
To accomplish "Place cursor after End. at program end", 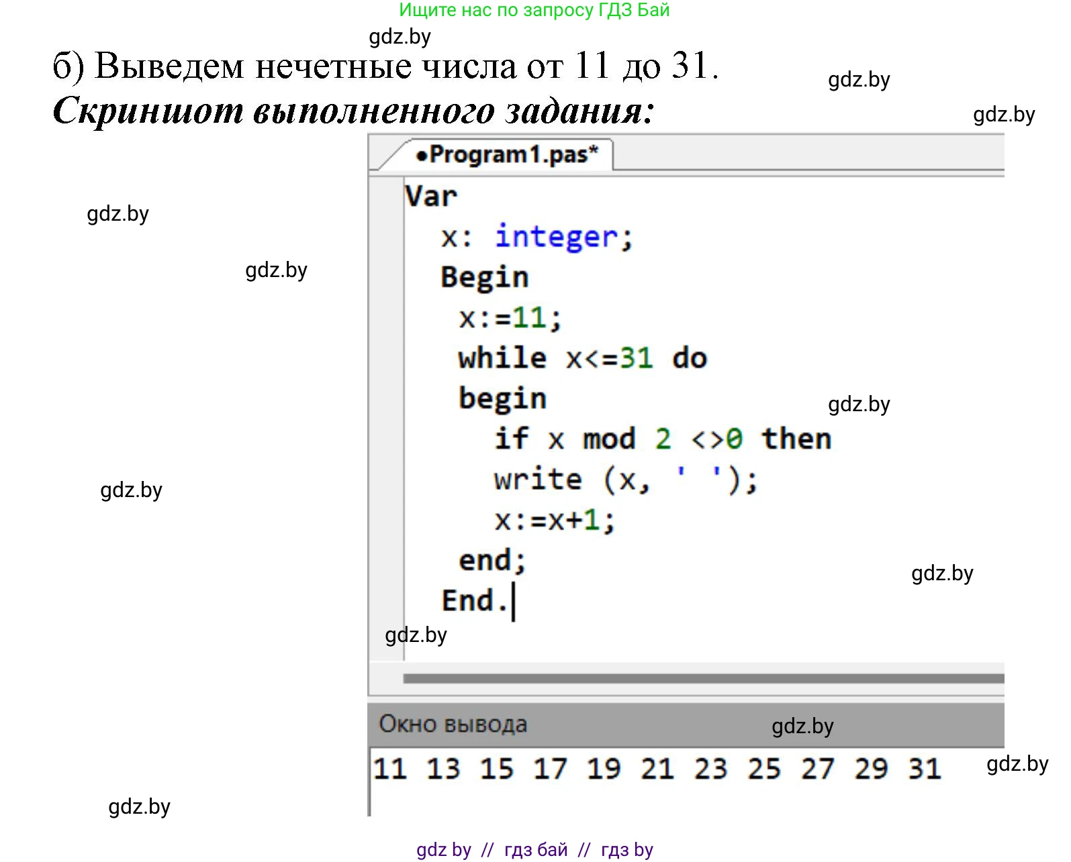I will [x=512, y=601].
